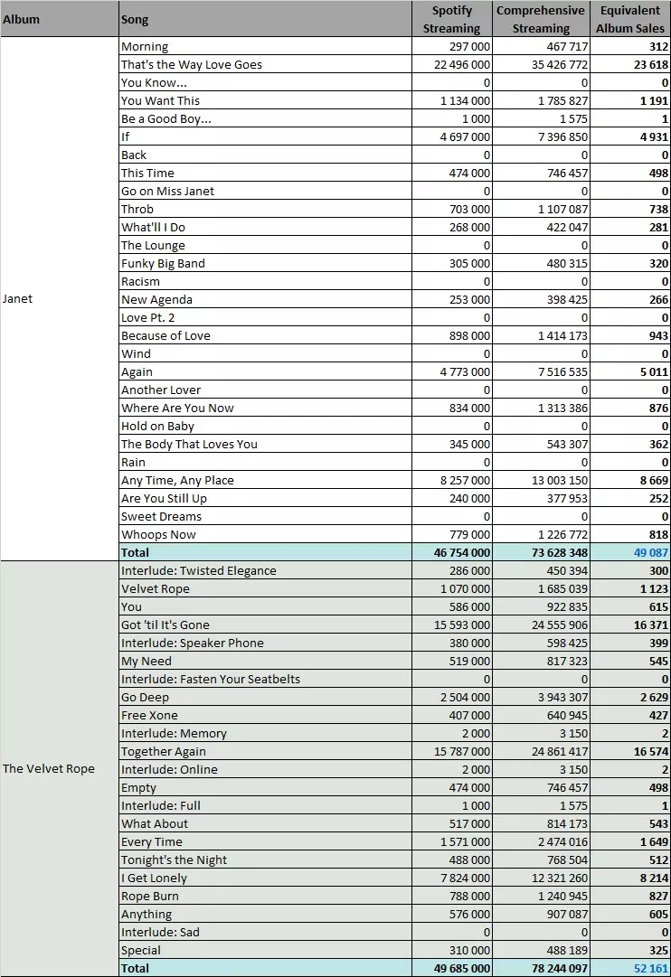Click the 'Tonight's the Night' cell
This screenshot has width=671, height=977.
coord(265,860)
